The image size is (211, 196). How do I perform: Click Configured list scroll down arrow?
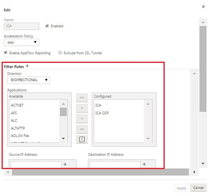coord(148,138)
